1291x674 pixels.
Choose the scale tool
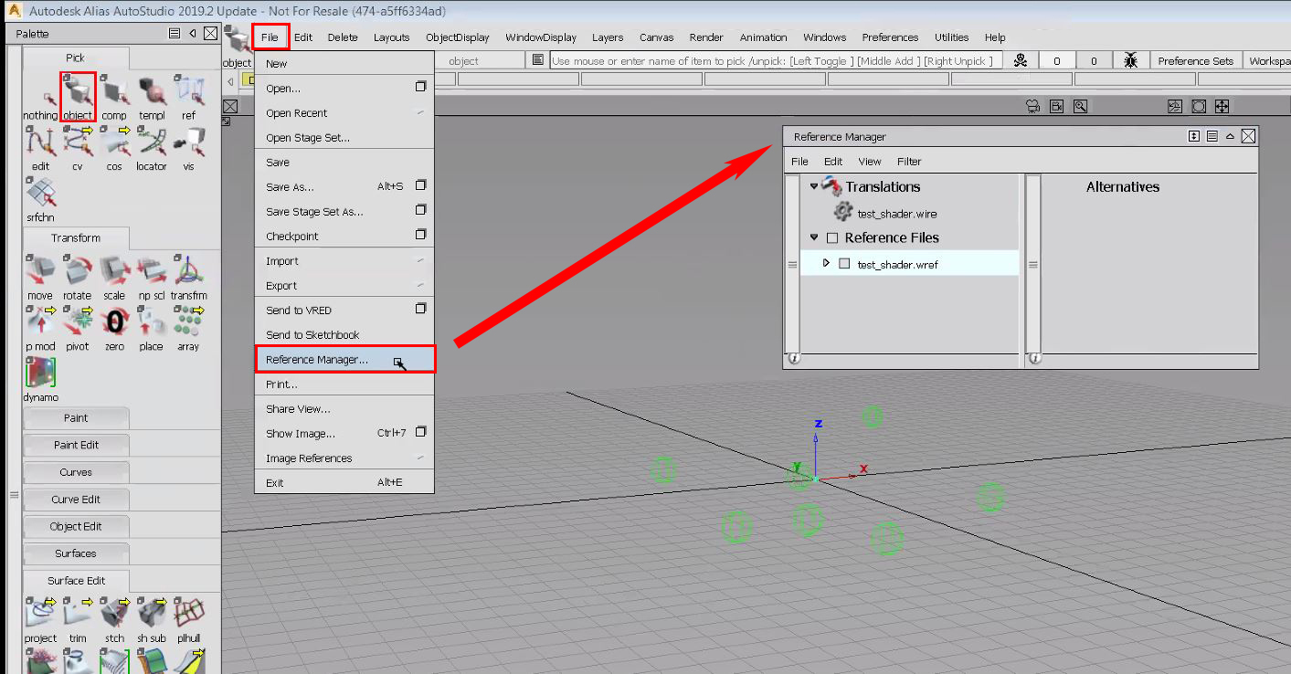pyautogui.click(x=114, y=278)
